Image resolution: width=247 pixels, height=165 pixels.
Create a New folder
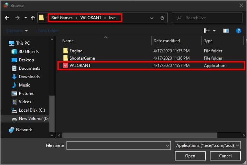(x=49, y=31)
